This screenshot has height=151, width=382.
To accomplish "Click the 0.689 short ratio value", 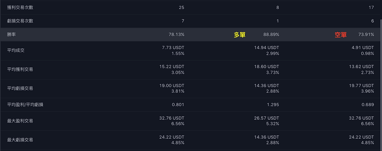I will pos(368,105).
